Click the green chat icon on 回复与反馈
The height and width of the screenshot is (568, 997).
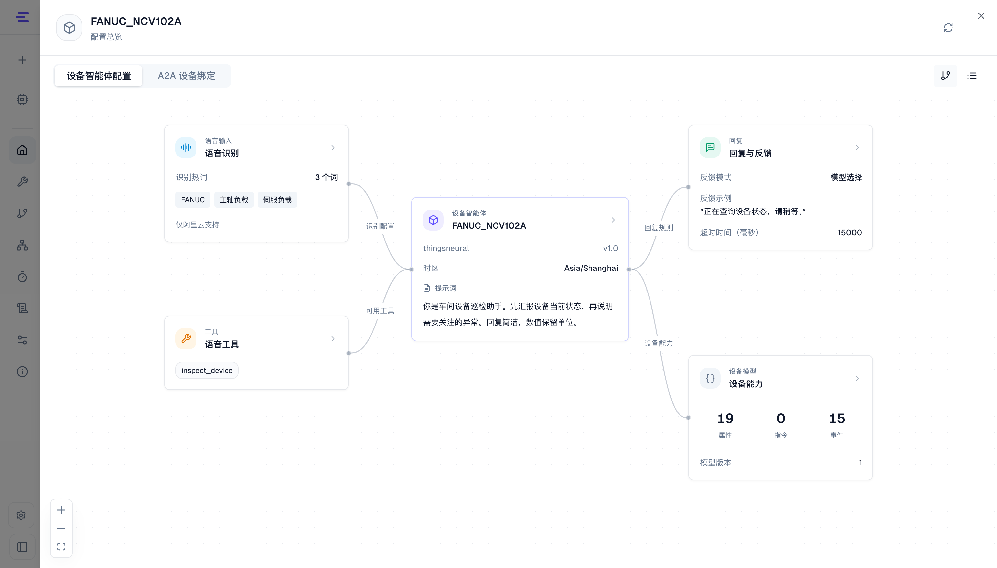pyautogui.click(x=710, y=148)
